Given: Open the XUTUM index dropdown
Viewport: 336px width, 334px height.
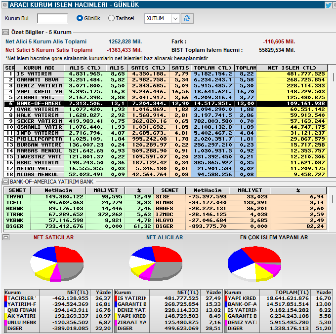Looking at the screenshot, I should [x=162, y=19].
